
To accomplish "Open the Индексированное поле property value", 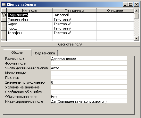I will click(x=89, y=101).
